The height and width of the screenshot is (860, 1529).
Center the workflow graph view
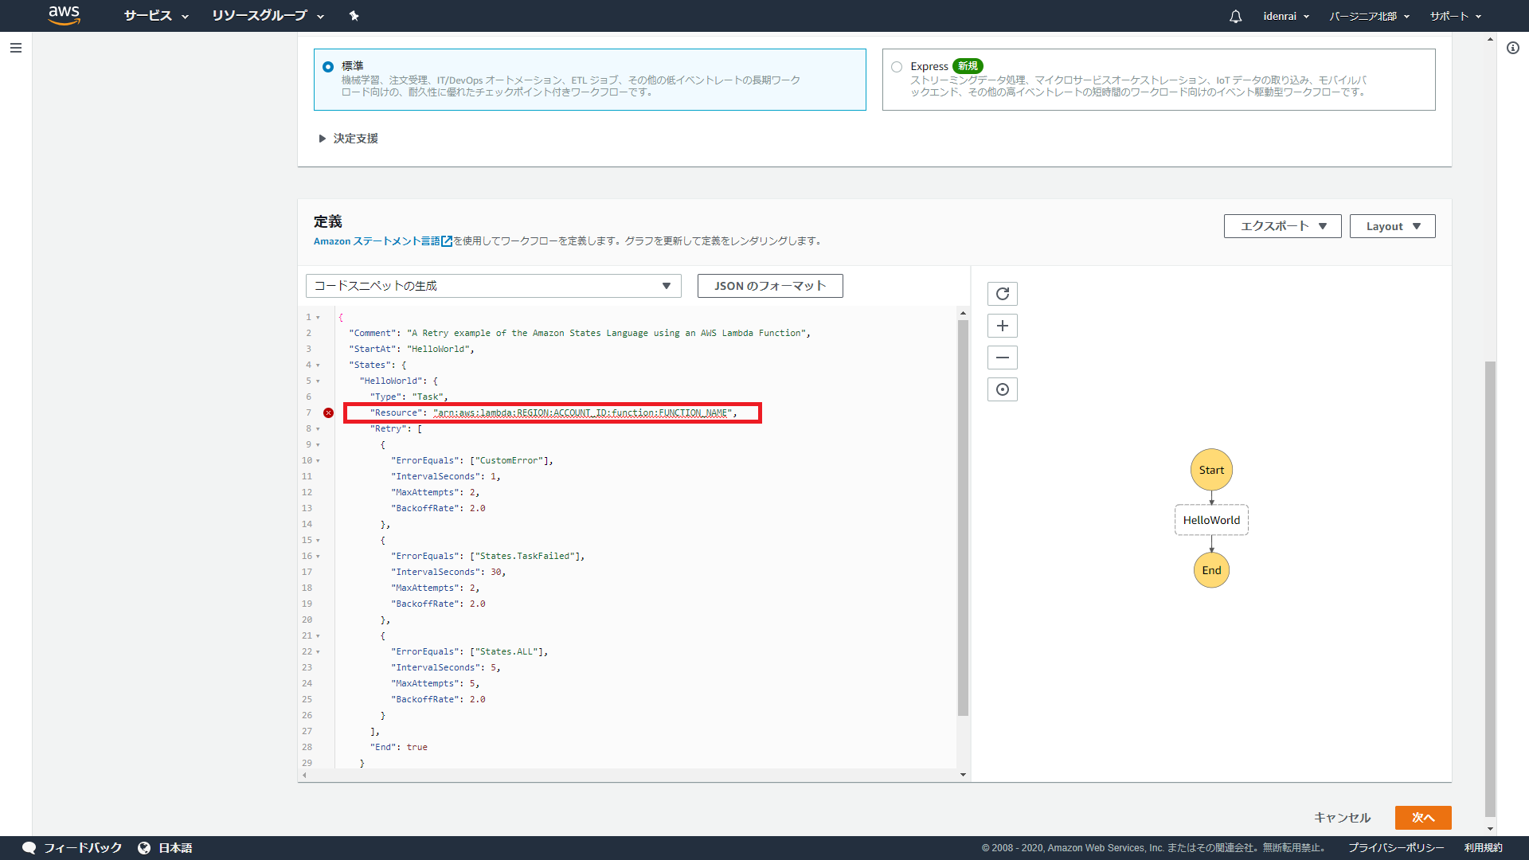pyautogui.click(x=1002, y=389)
